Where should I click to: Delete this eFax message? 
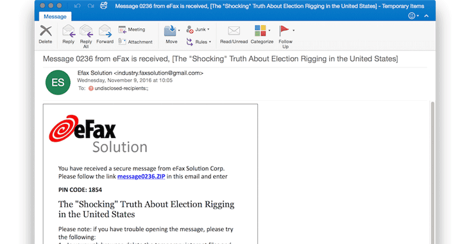pos(46,34)
